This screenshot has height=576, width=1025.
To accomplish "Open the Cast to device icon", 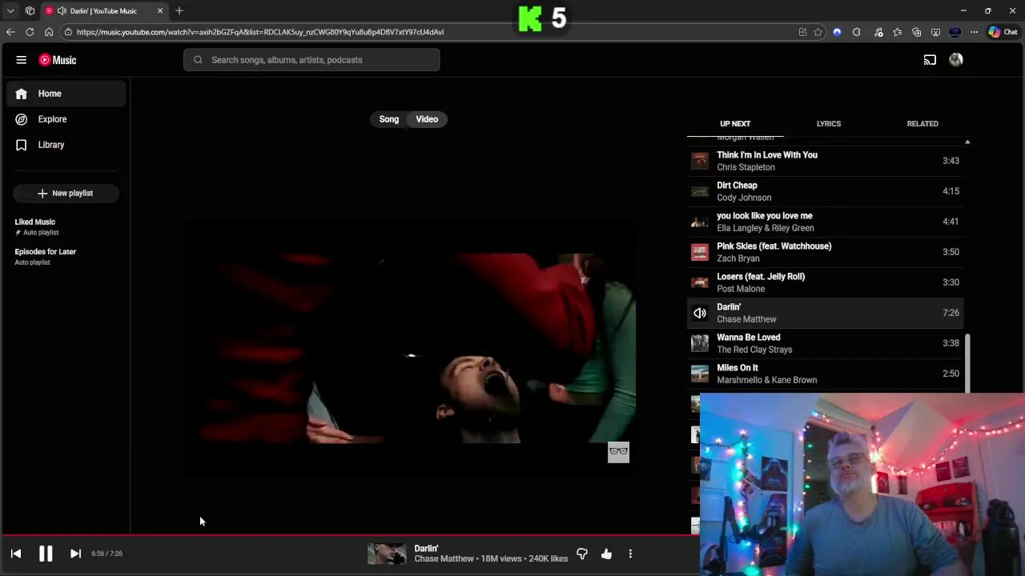I will tap(930, 60).
